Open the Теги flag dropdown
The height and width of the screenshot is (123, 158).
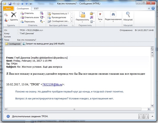pyautogui.click(x=100, y=17)
